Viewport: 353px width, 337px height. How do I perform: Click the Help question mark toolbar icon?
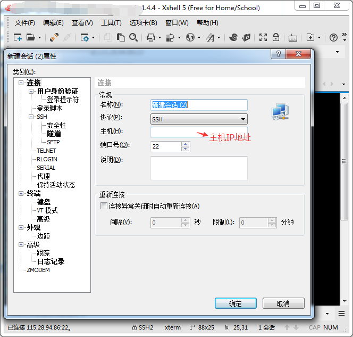pos(333,37)
